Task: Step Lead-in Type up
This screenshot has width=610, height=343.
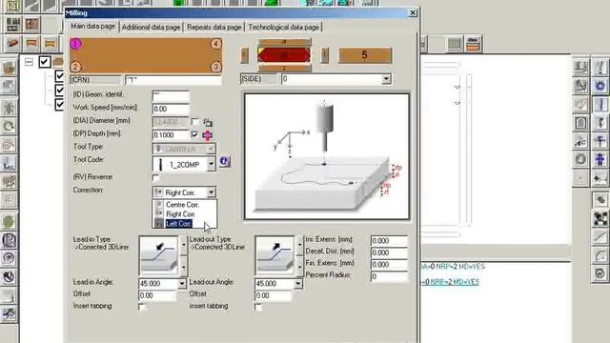Action: coord(184,246)
